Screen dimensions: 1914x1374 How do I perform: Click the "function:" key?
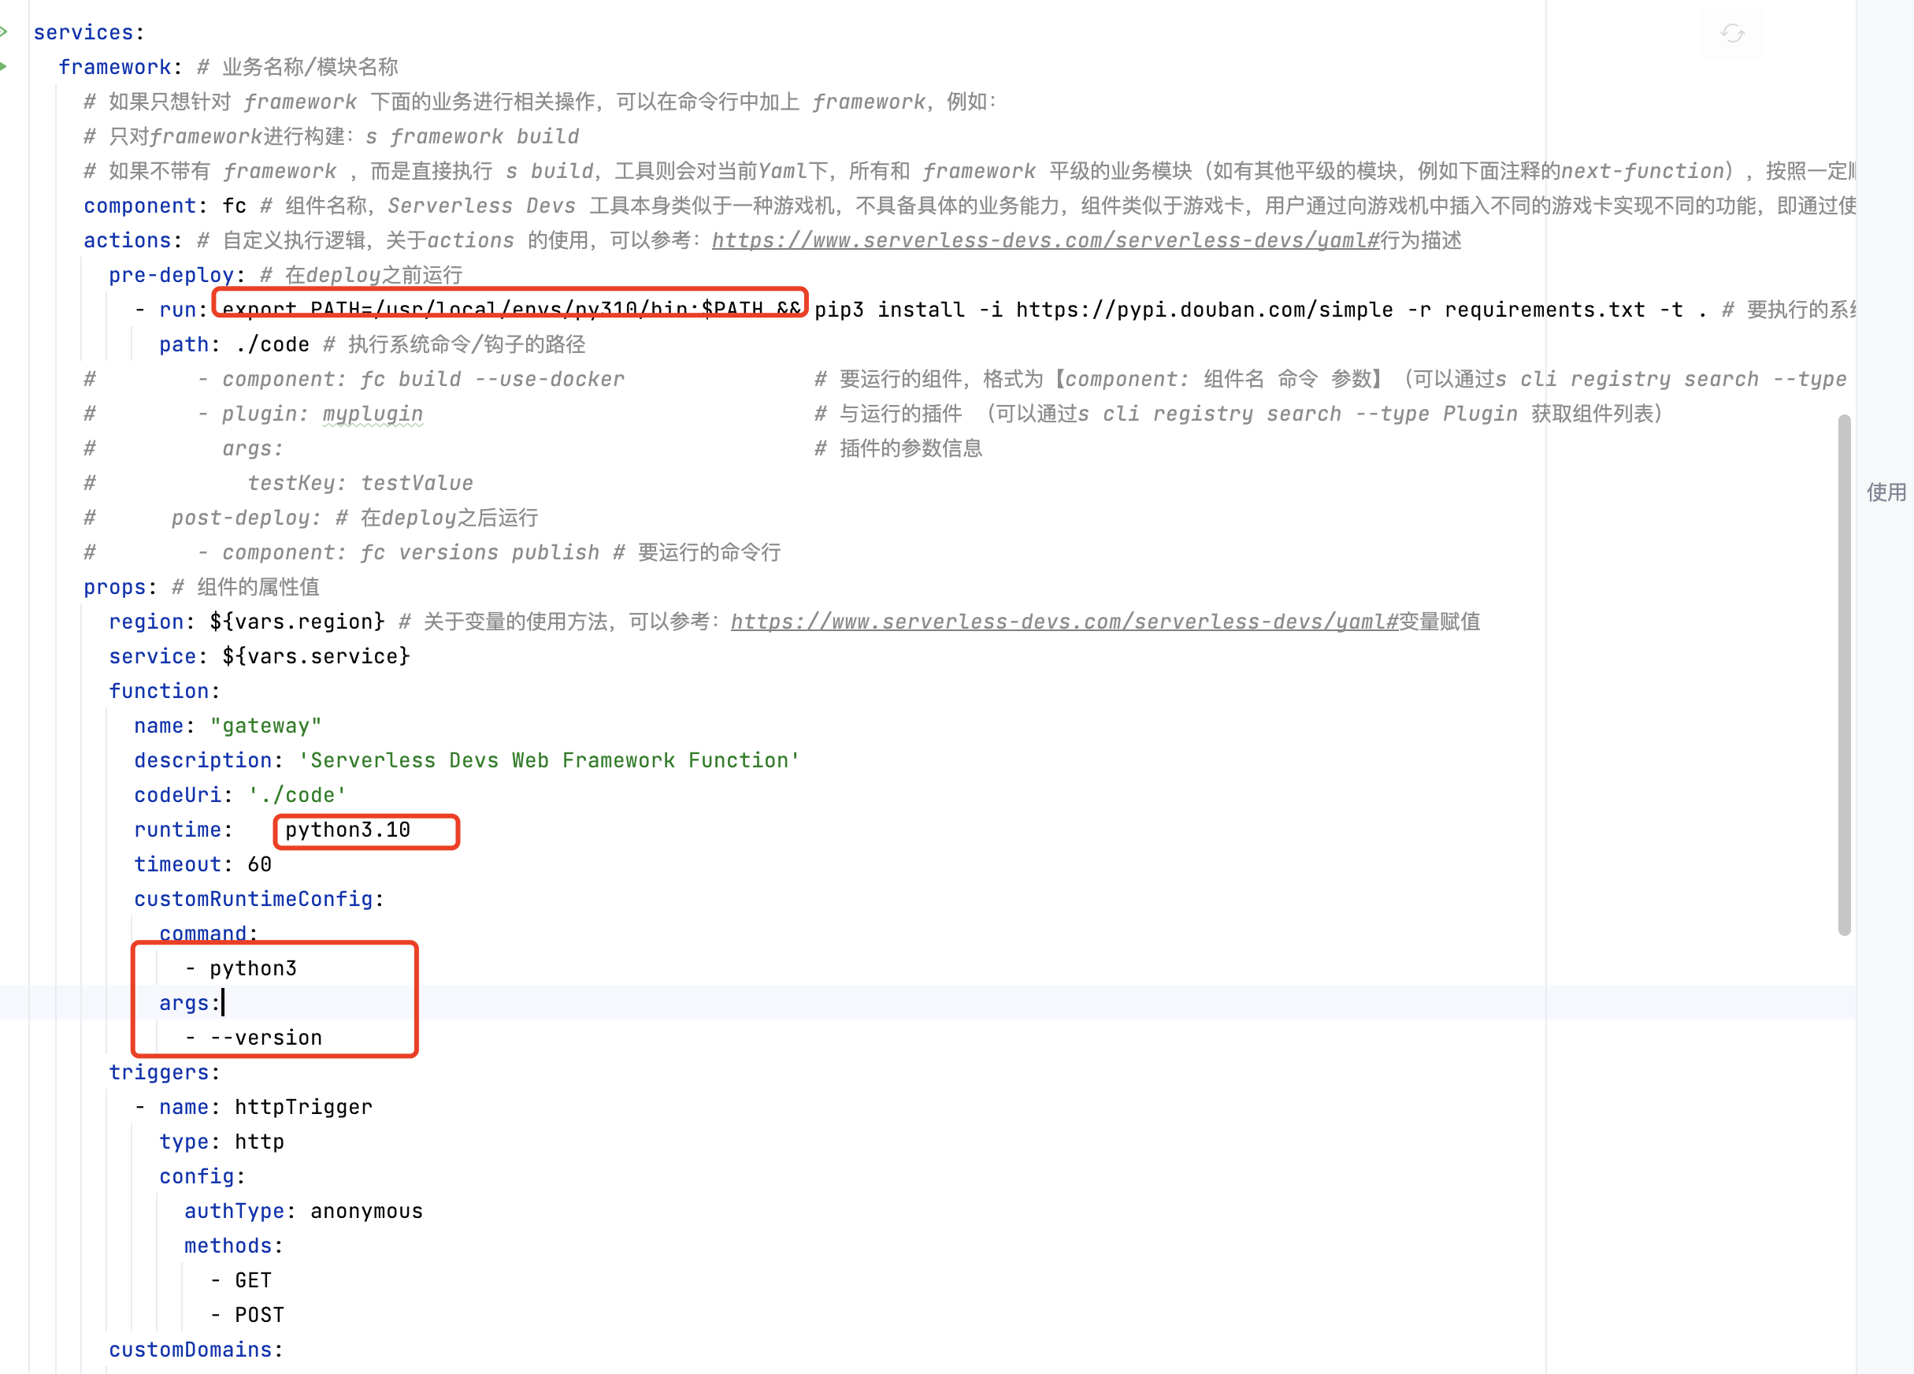pos(164,691)
